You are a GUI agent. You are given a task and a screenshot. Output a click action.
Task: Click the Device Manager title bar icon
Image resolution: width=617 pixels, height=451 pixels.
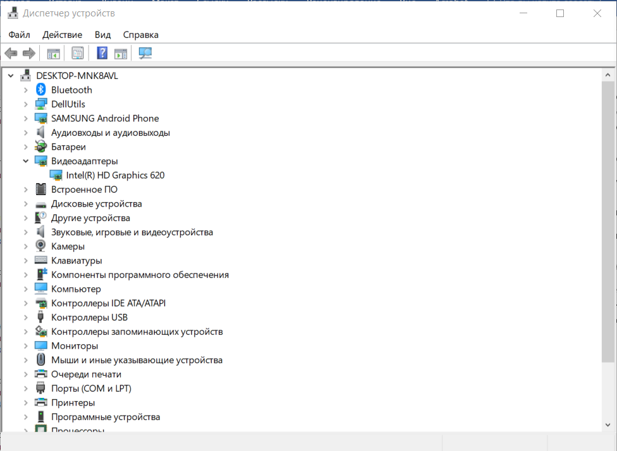click(x=13, y=13)
